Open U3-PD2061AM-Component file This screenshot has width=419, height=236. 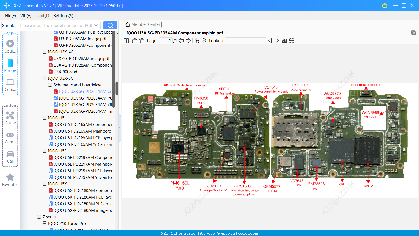[85, 45]
